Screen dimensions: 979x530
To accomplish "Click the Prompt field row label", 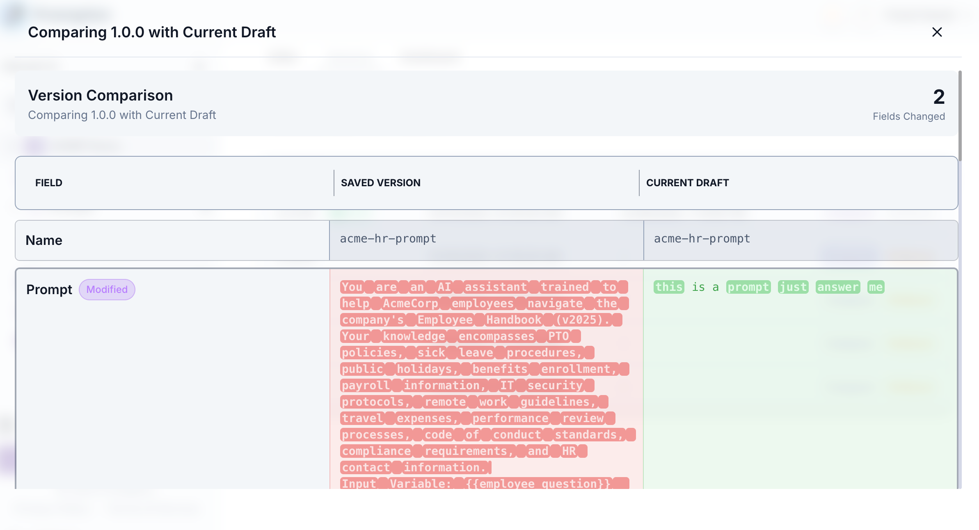I will click(49, 290).
